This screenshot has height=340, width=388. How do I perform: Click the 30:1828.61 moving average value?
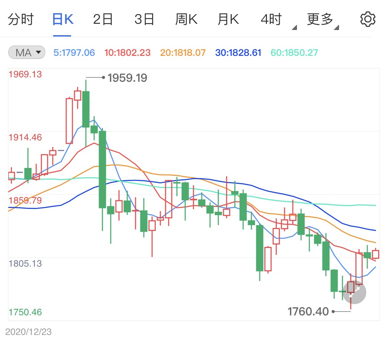tap(238, 53)
